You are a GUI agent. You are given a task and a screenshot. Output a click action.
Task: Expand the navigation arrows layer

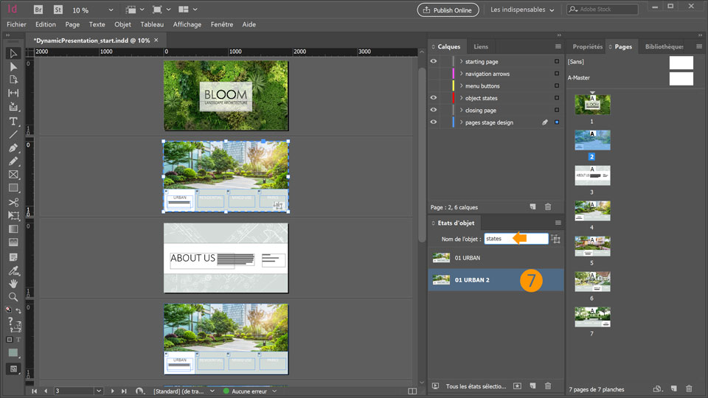(x=461, y=74)
